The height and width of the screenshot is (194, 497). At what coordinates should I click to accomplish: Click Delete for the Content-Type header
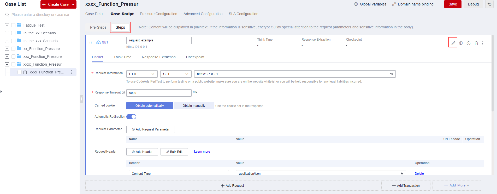[419, 174]
